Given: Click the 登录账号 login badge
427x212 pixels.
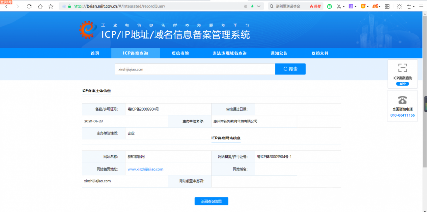Looking at the screenshot, I should click(6, 1).
